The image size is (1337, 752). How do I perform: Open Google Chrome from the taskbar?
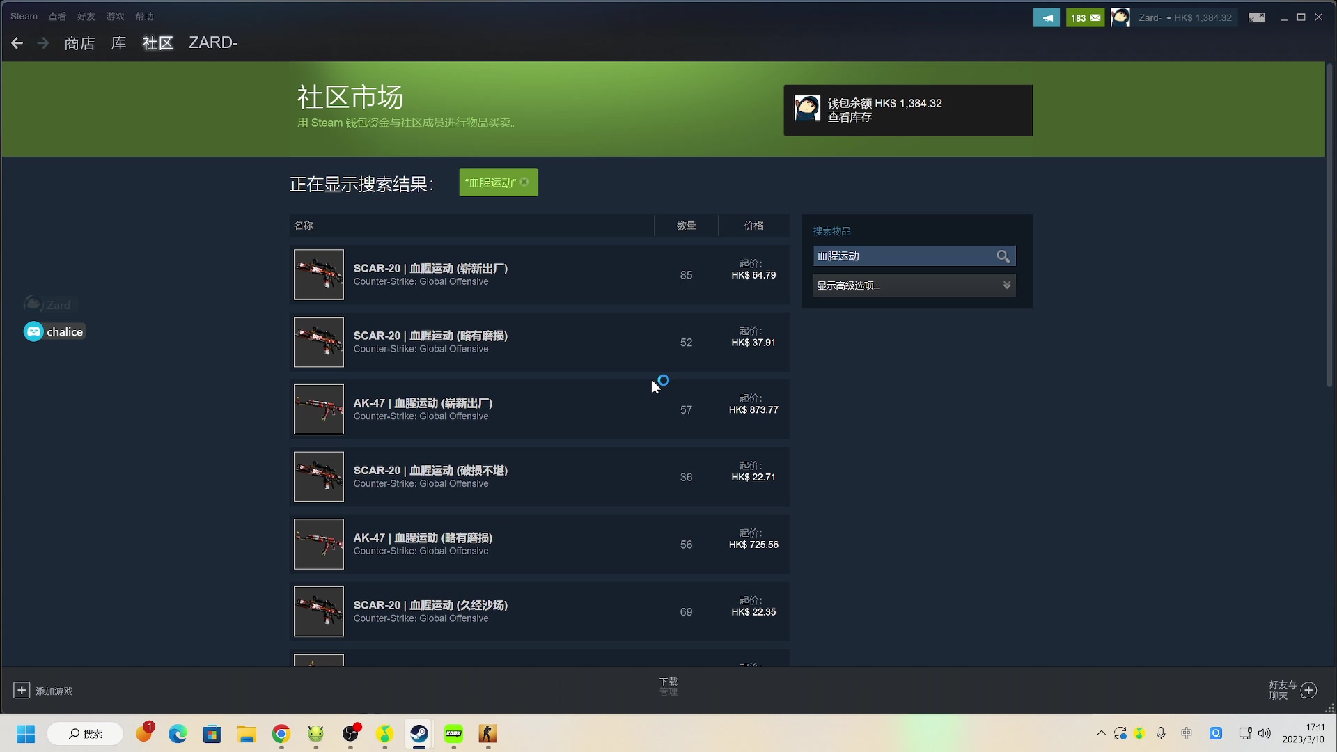281,734
